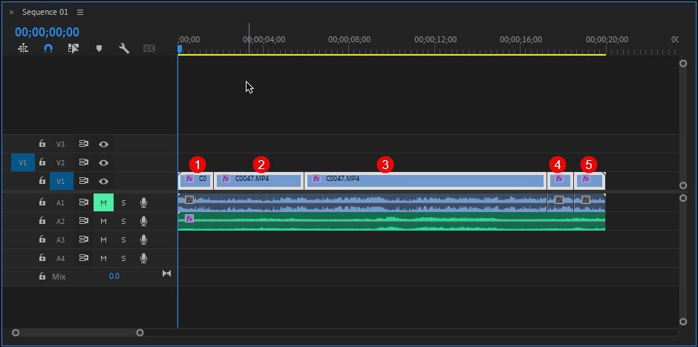This screenshot has height=347, width=698.
Task: Click the go-to-keyframe icon in Mix row
Action: (166, 274)
